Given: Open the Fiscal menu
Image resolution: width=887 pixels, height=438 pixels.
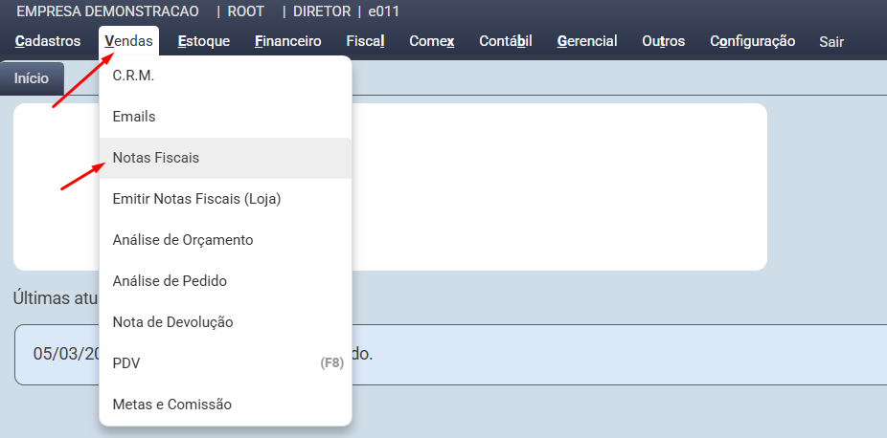Looking at the screenshot, I should tap(365, 41).
